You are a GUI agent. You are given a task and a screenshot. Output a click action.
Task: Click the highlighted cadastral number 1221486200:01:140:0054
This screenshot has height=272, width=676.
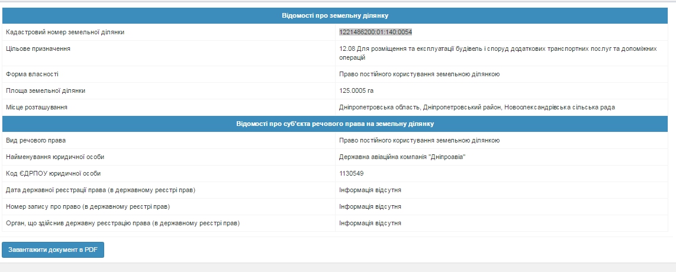(x=375, y=32)
